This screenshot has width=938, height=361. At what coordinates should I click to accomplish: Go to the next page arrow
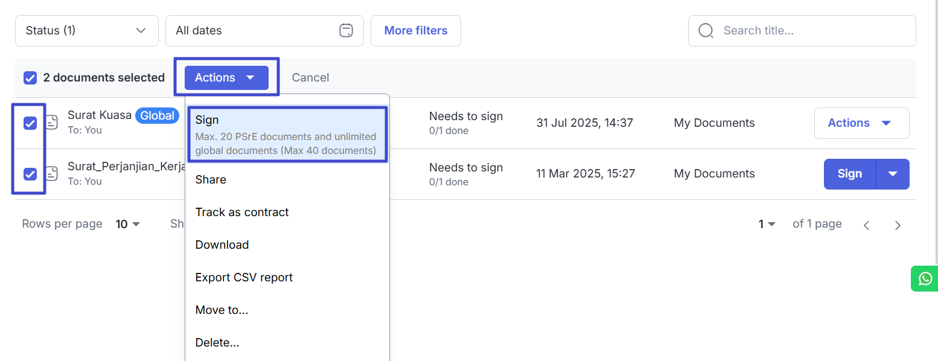coord(898,225)
